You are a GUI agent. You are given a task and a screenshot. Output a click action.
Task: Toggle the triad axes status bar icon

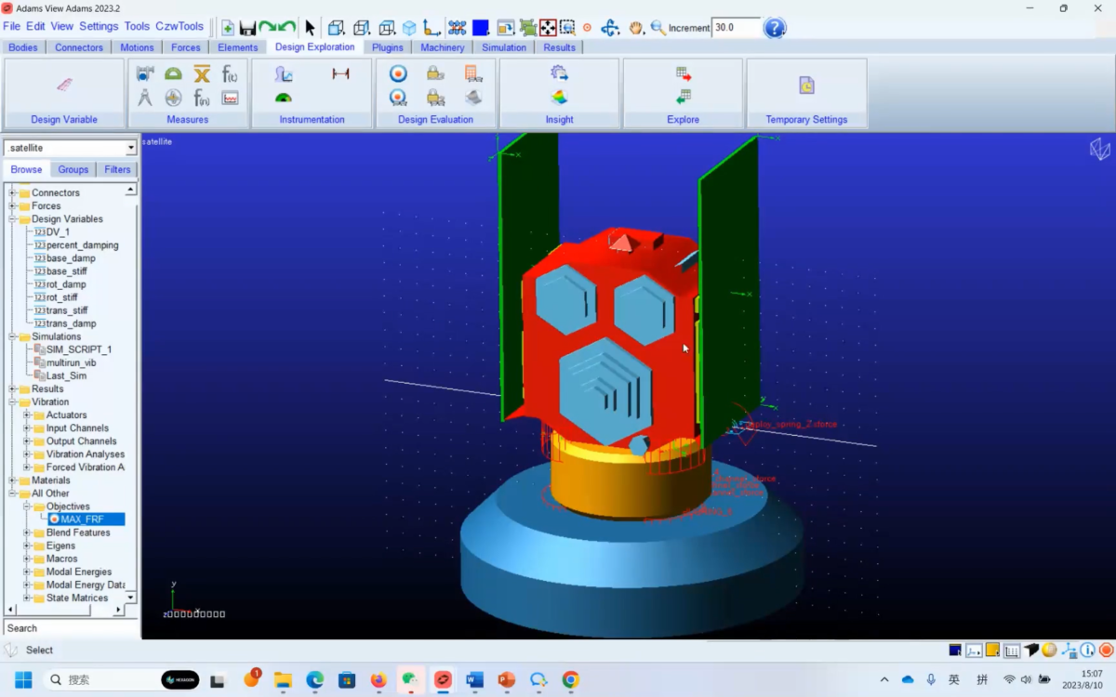click(1069, 650)
